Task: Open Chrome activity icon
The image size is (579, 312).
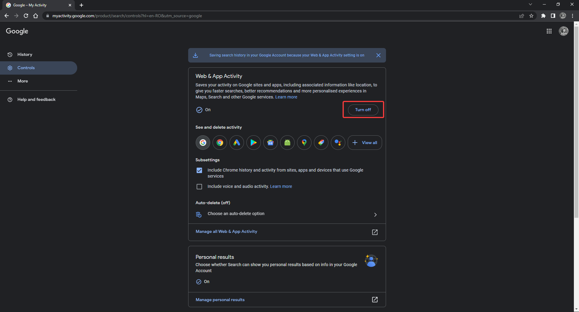Action: pyautogui.click(x=220, y=143)
